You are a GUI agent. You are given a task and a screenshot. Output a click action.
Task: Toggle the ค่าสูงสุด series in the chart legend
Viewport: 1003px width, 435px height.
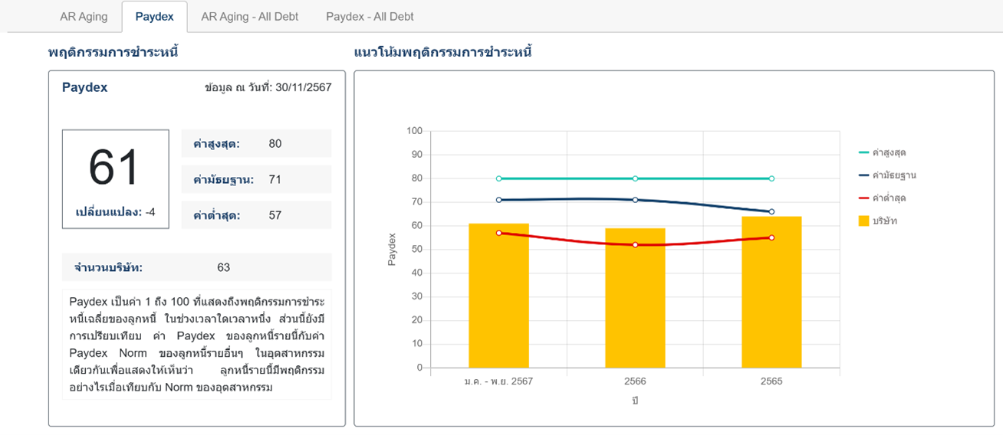coord(888,153)
